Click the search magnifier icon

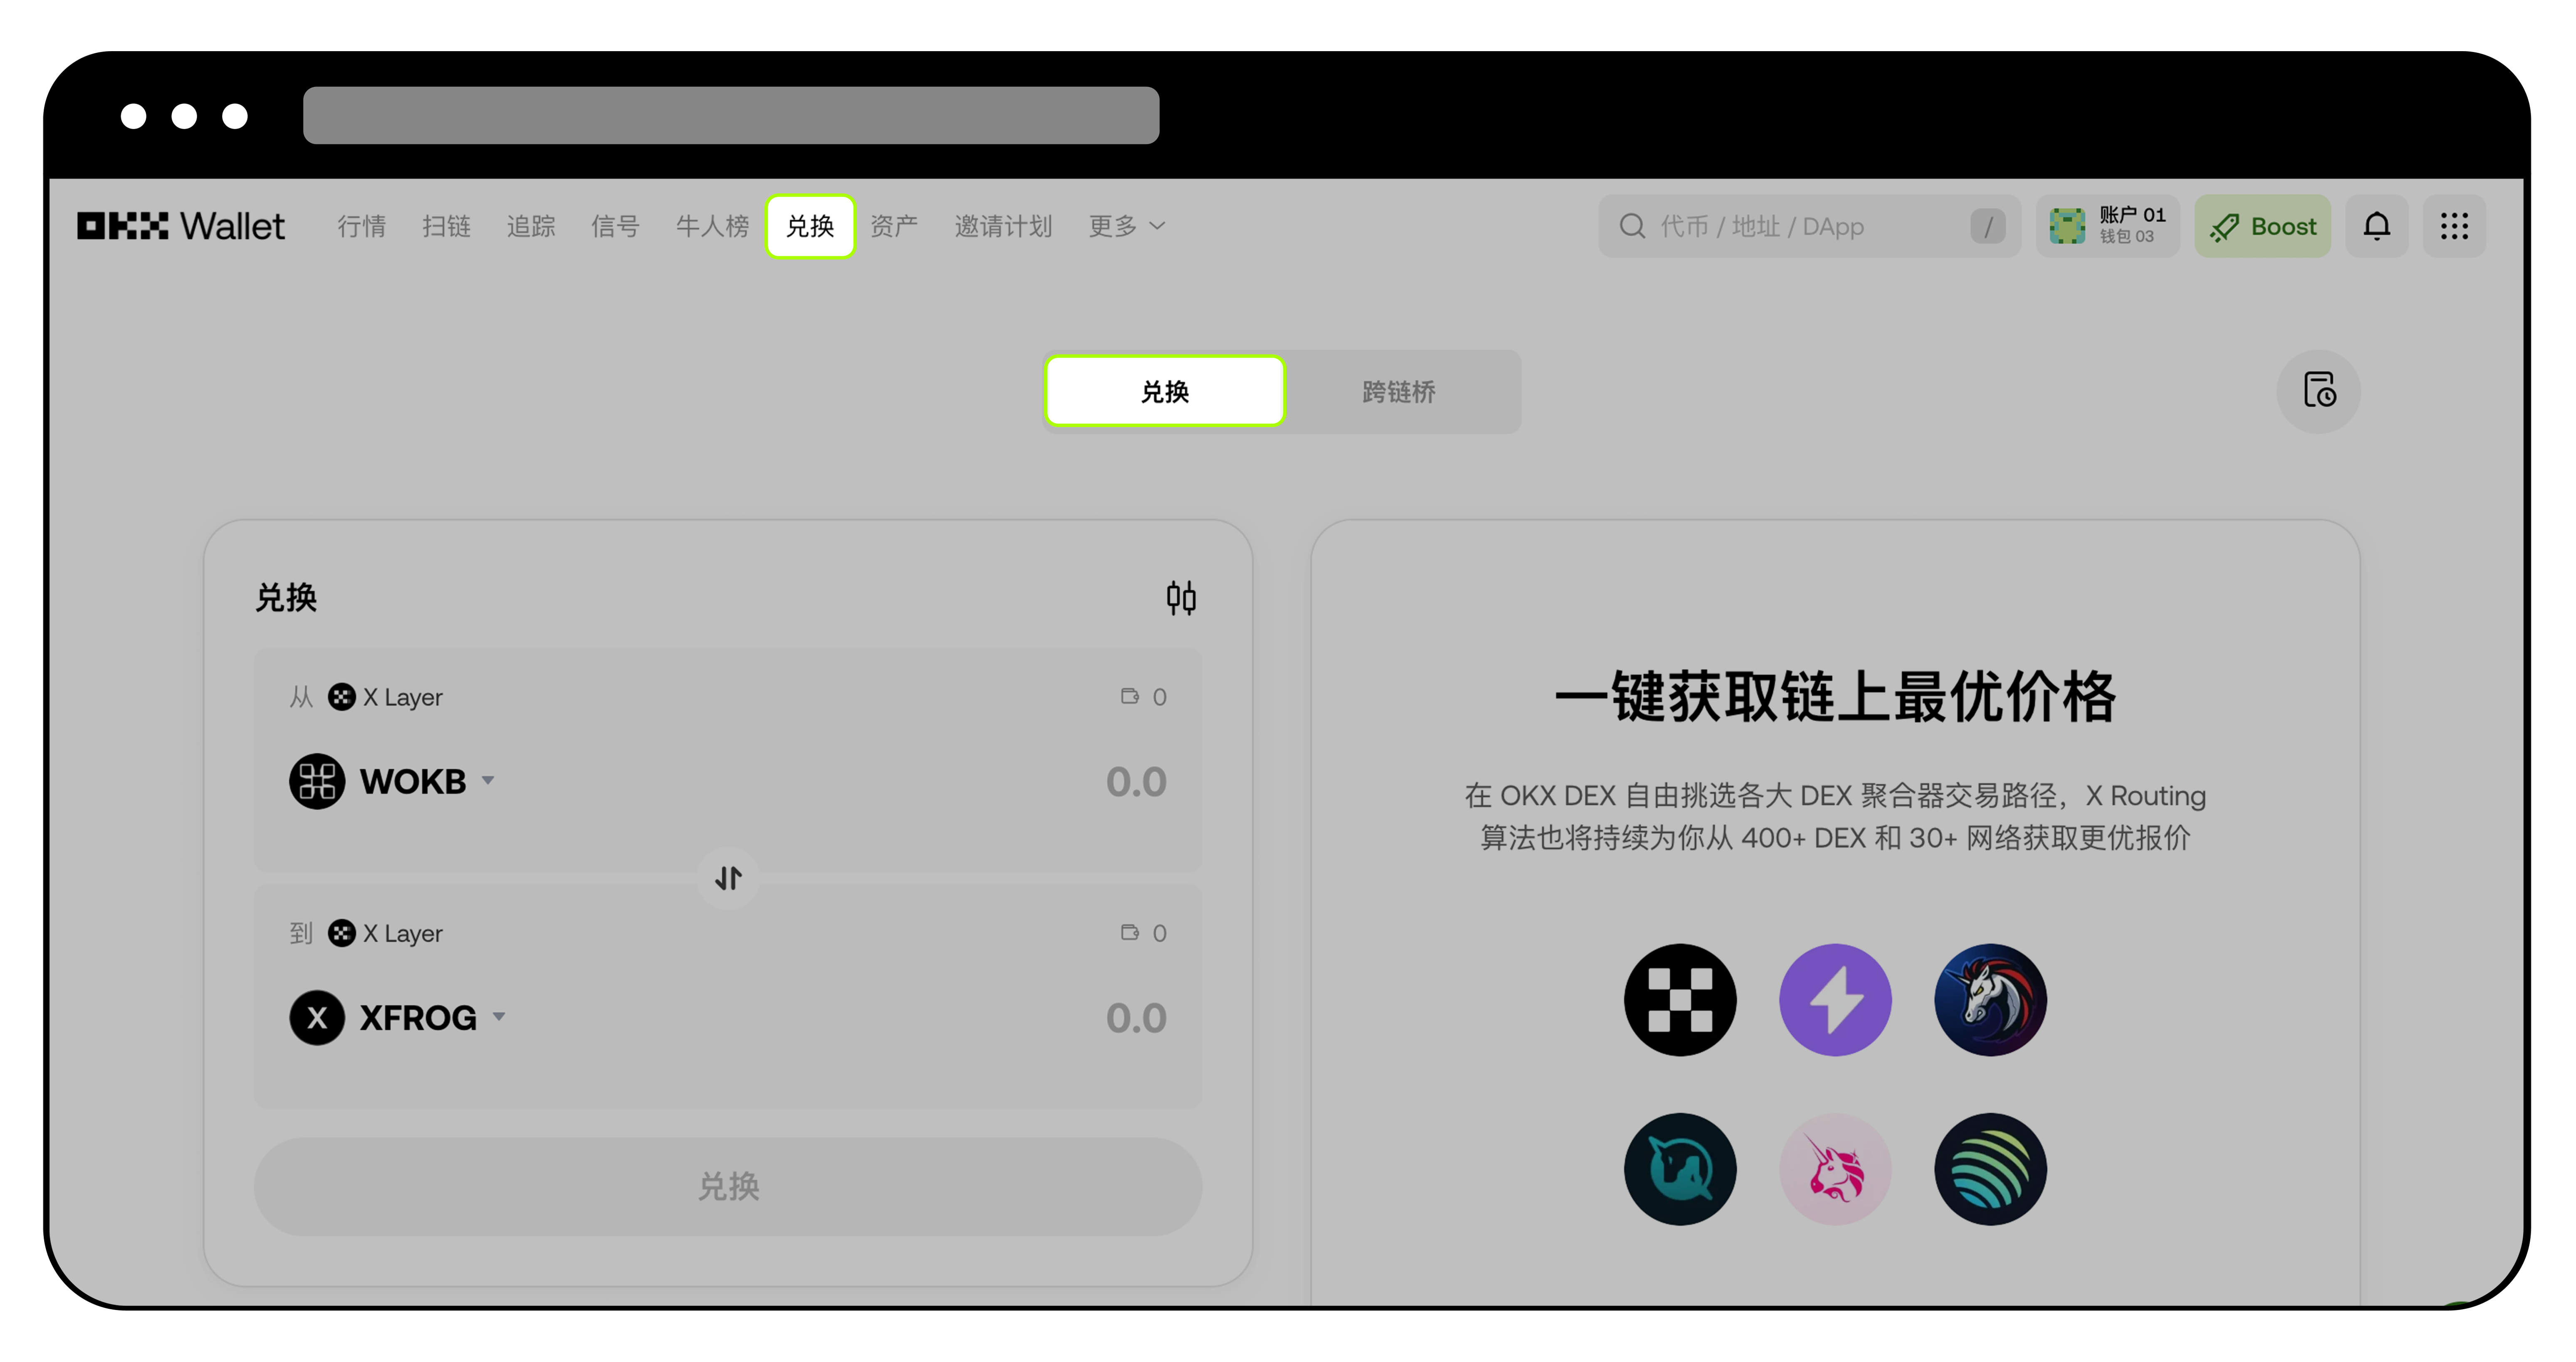[x=1632, y=226]
